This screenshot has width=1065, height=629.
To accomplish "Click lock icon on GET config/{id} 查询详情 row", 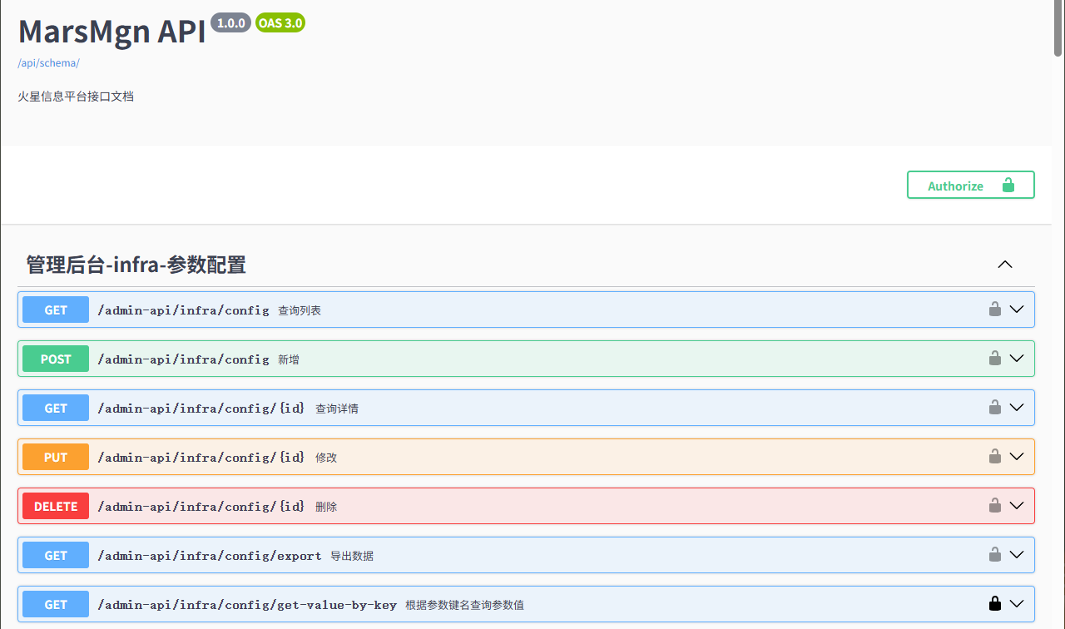I will [x=994, y=408].
